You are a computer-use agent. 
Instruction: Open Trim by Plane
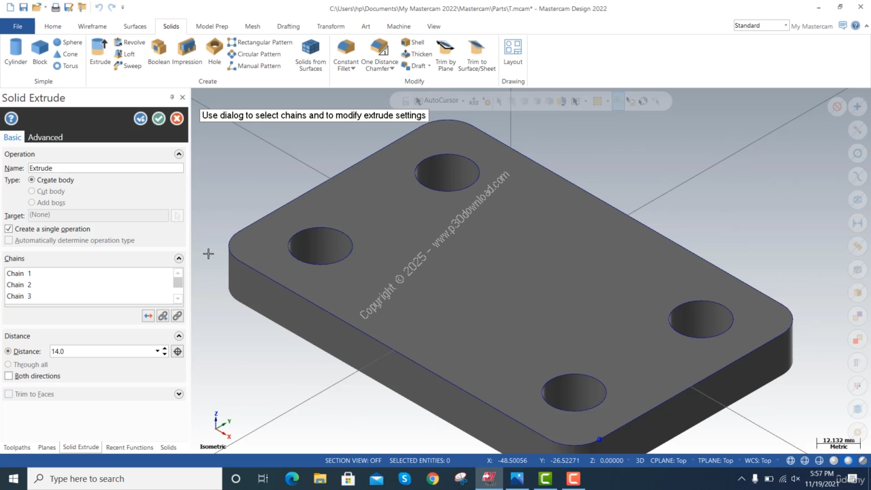(x=446, y=55)
